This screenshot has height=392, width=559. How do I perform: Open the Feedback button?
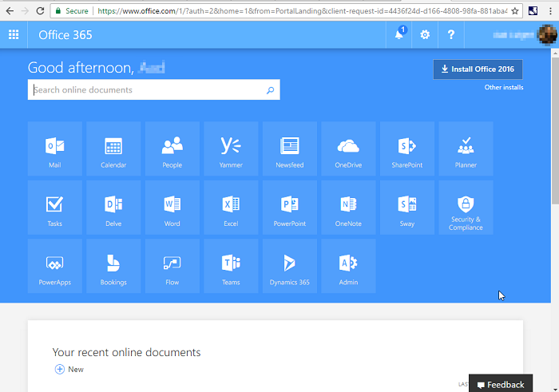[501, 384]
